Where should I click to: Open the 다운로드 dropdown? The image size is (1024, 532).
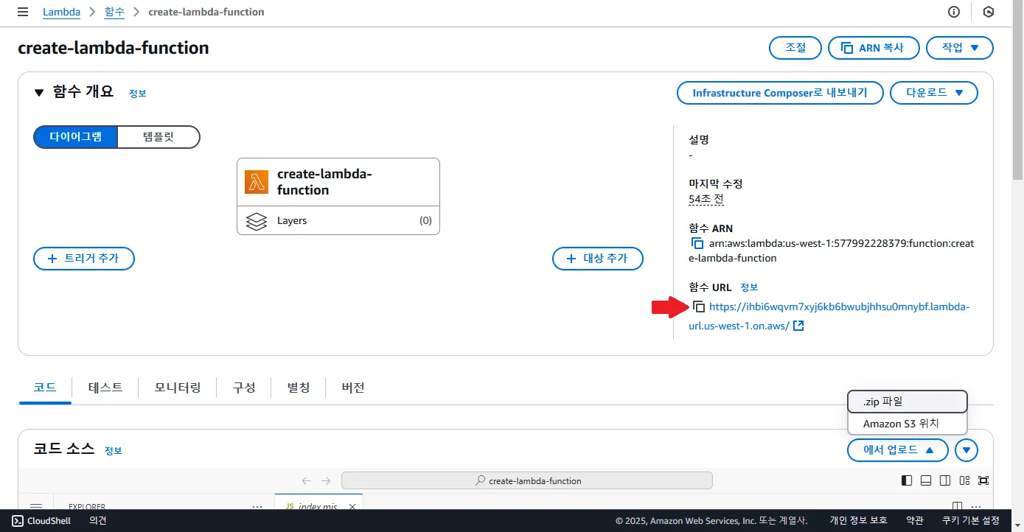click(934, 93)
